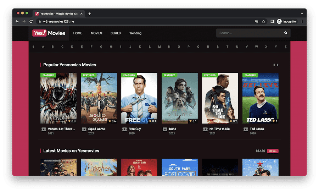This screenshot has width=319, height=192.
Task: Click the 8.8 rating on Venom poster
Action: pos(72,121)
